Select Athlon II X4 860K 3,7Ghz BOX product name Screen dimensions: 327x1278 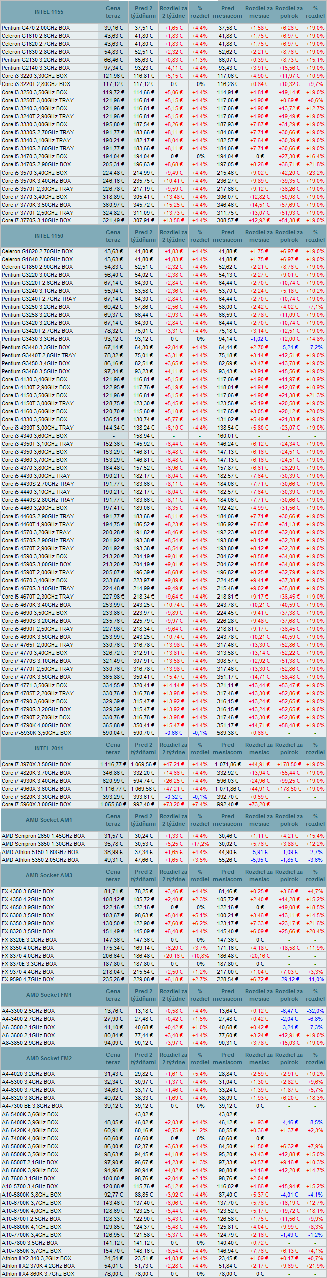[38, 1274]
